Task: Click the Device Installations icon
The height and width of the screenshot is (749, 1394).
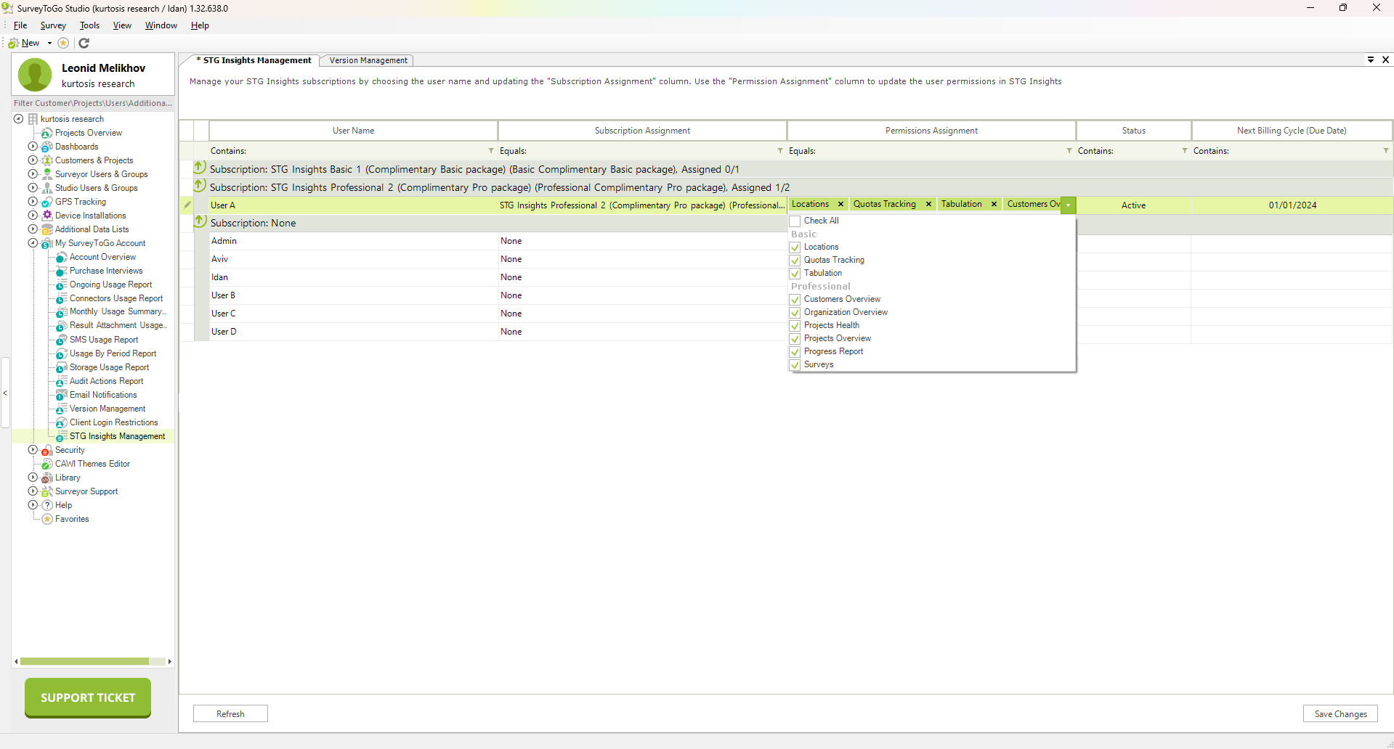Action: (46, 216)
